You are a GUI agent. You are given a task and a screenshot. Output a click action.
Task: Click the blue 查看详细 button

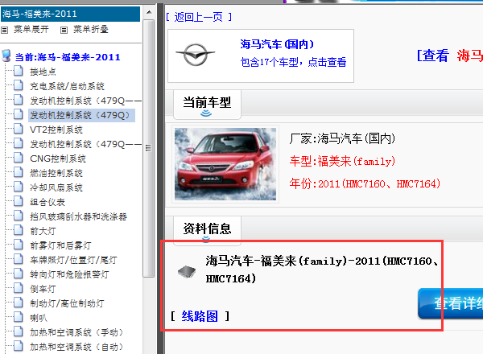pyautogui.click(x=450, y=303)
